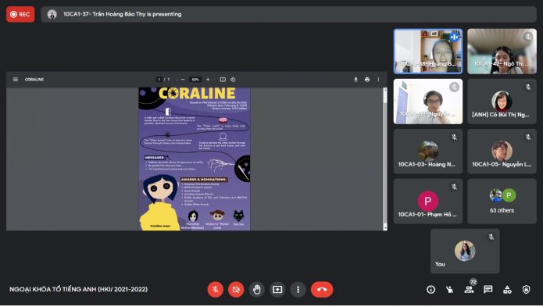543x307 pixels.
Task: Download the CORALINE PDF
Action: [x=355, y=80]
